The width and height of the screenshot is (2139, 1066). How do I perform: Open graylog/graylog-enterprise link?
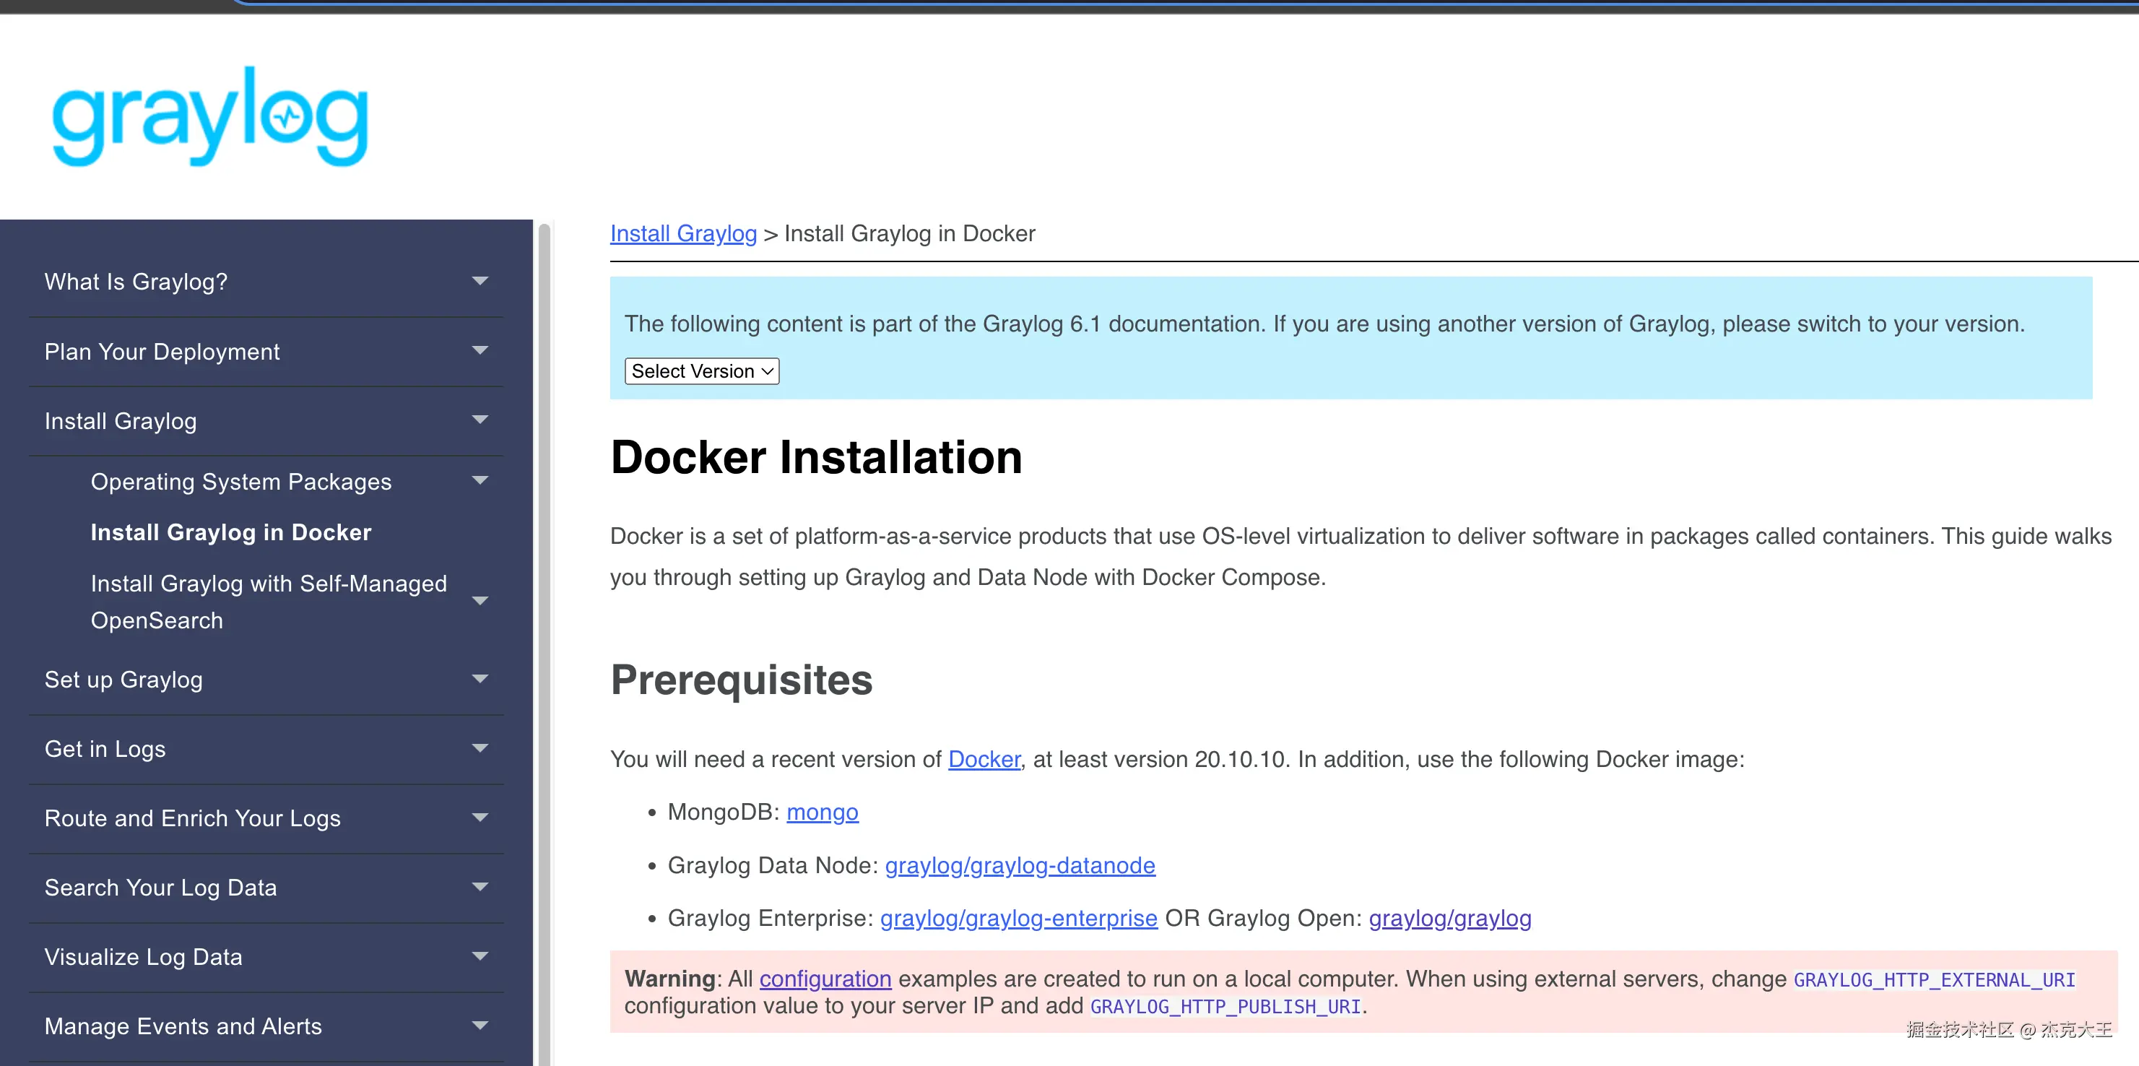click(1018, 918)
